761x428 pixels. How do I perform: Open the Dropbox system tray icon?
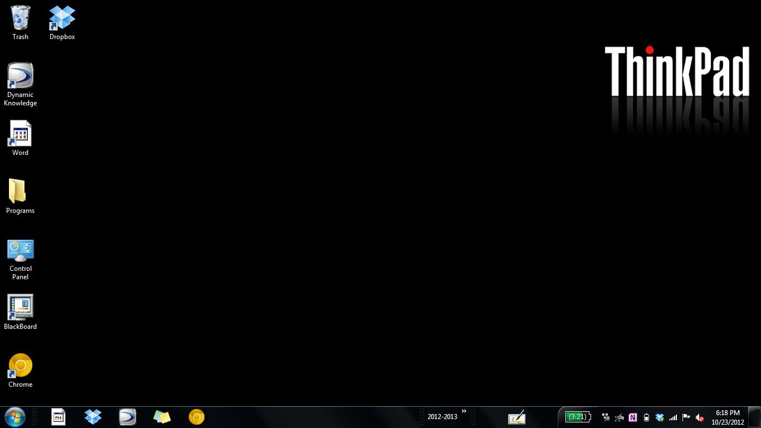pyautogui.click(x=660, y=417)
